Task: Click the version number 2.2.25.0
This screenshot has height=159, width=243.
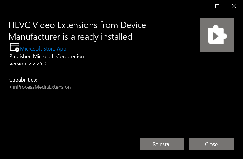Action: (38, 64)
